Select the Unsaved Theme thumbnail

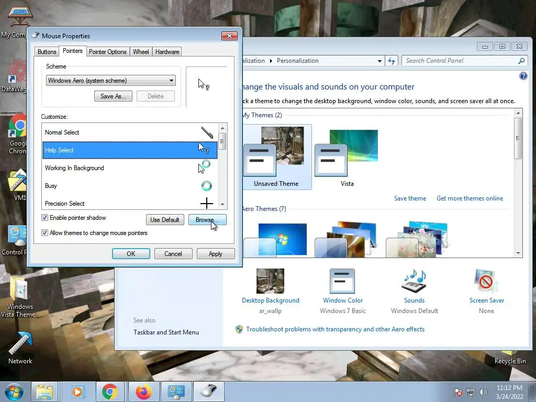point(276,157)
